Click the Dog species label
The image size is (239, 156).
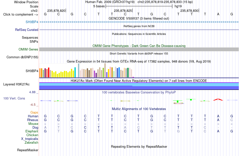[x=35, y=127]
